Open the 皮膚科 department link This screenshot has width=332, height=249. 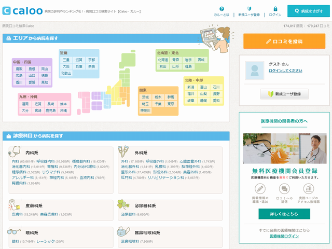(17, 214)
